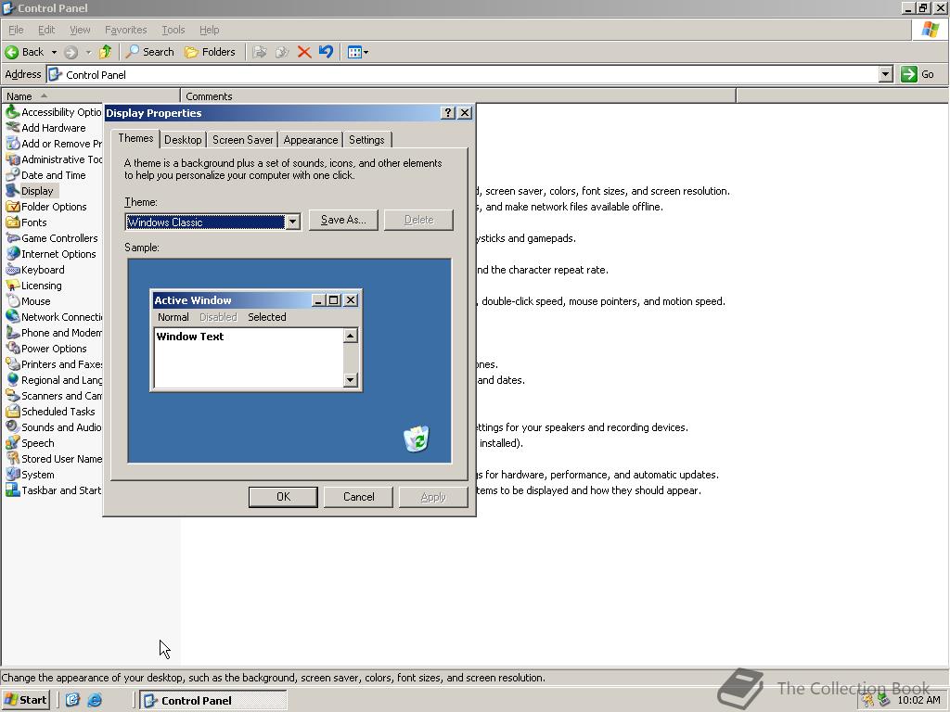Open Regional and Language Options icon

[x=13, y=379]
